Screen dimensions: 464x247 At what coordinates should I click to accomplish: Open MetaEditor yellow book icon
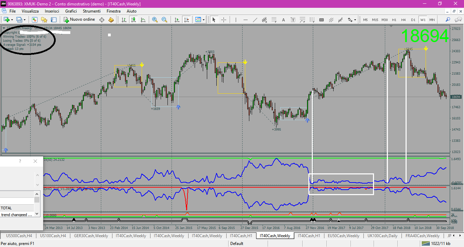[111, 20]
